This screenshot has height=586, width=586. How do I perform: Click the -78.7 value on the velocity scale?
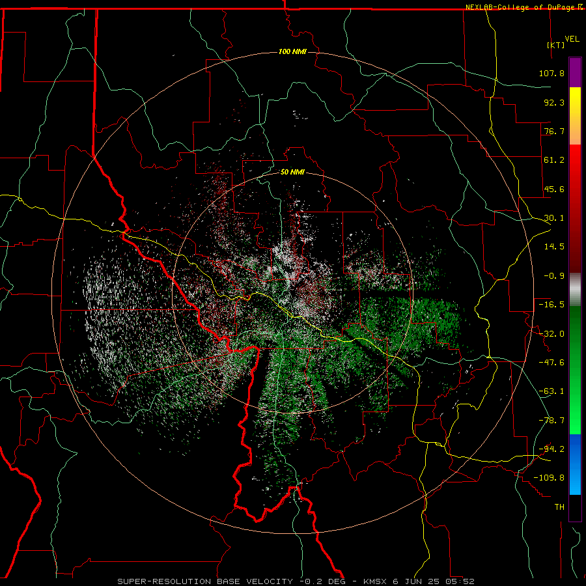(x=551, y=421)
